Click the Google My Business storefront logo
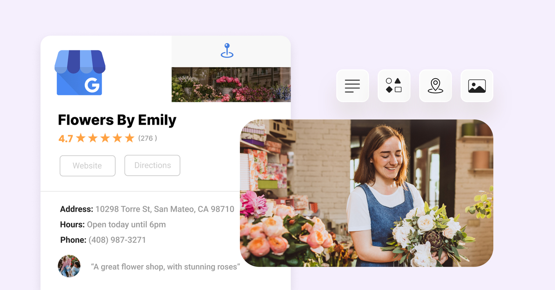 click(80, 73)
